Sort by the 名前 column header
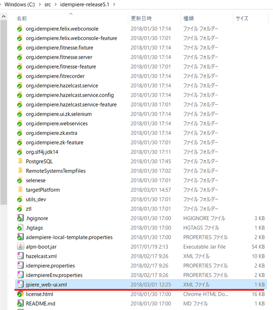The image size is (273, 310). coord(22,18)
